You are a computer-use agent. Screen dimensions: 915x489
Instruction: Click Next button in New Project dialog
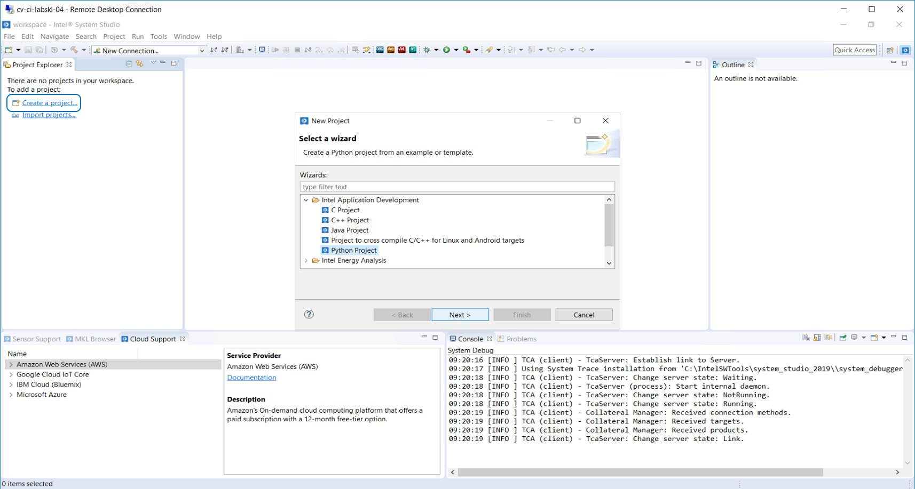click(x=460, y=315)
